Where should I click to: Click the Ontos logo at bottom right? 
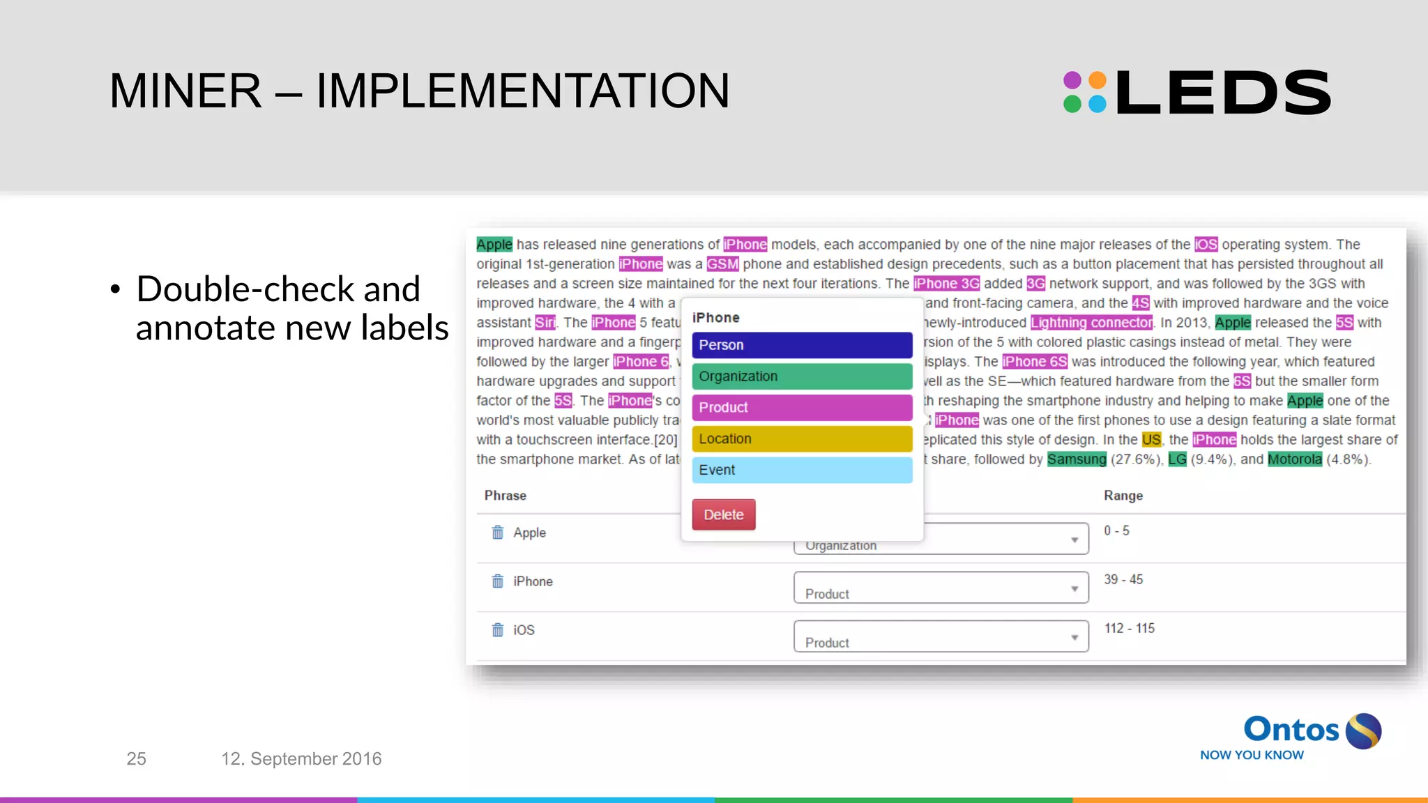tap(1291, 736)
